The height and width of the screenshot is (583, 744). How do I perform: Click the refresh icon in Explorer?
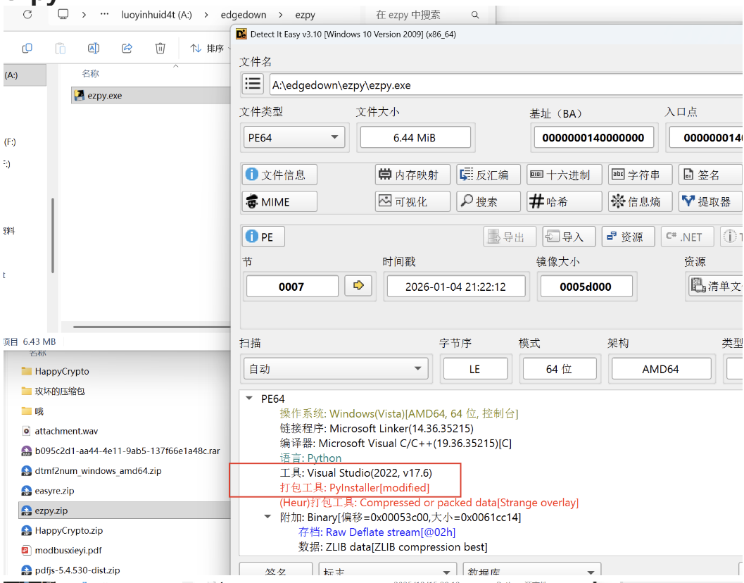[27, 14]
